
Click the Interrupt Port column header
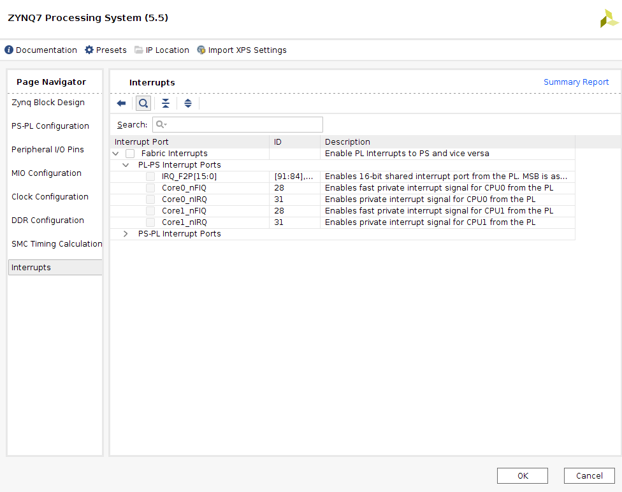pyautogui.click(x=190, y=142)
